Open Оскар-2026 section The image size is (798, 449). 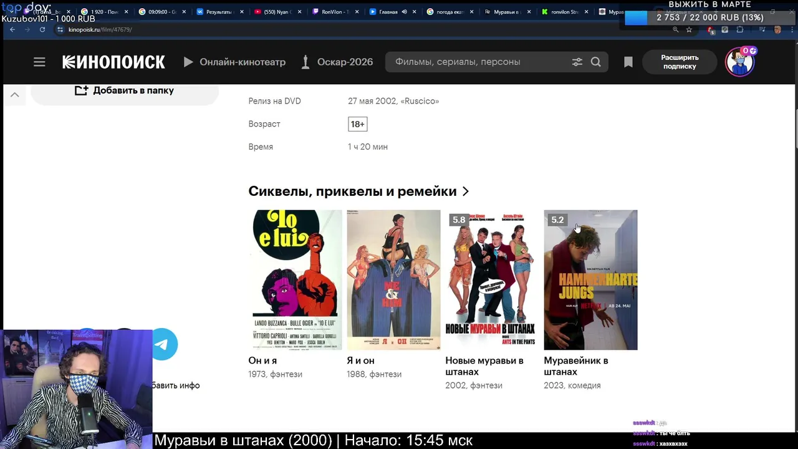click(x=337, y=62)
